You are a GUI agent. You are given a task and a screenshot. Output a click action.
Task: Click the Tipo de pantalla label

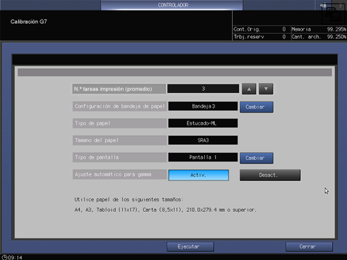coord(119,157)
